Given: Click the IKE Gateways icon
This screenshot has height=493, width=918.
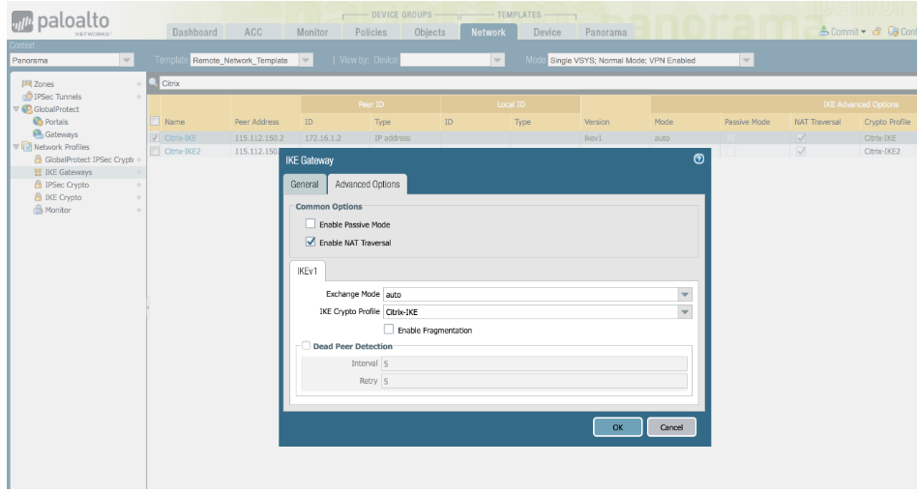Looking at the screenshot, I should pos(38,172).
